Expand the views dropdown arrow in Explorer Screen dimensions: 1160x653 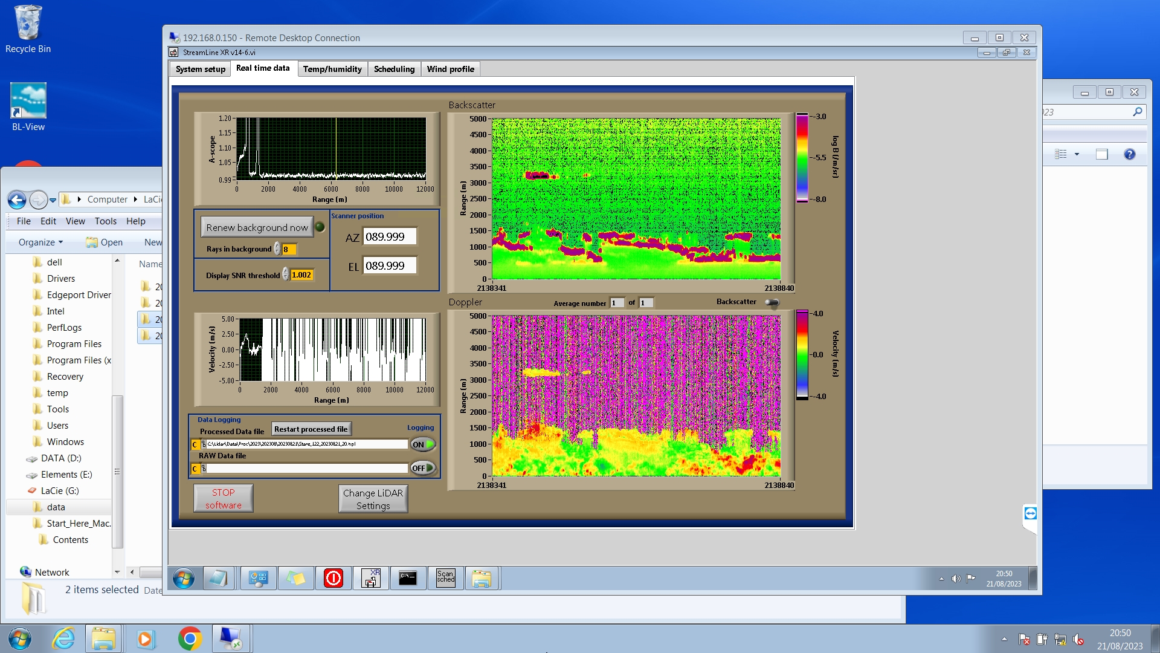pyautogui.click(x=1077, y=154)
